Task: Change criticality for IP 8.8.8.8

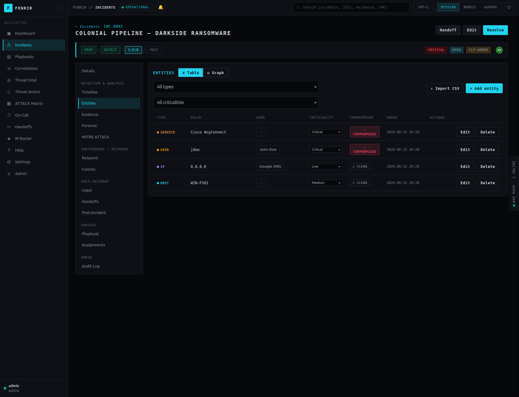Action: click(x=326, y=166)
